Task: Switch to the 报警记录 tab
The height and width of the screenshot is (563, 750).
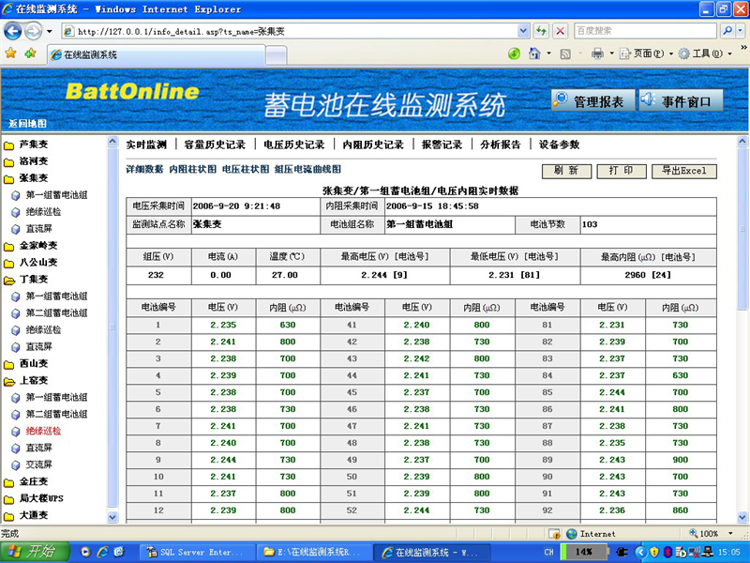Action: tap(442, 145)
